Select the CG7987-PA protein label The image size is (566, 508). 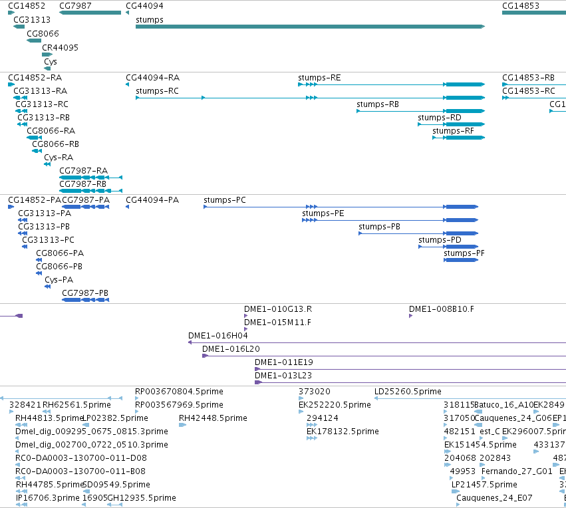(86, 200)
